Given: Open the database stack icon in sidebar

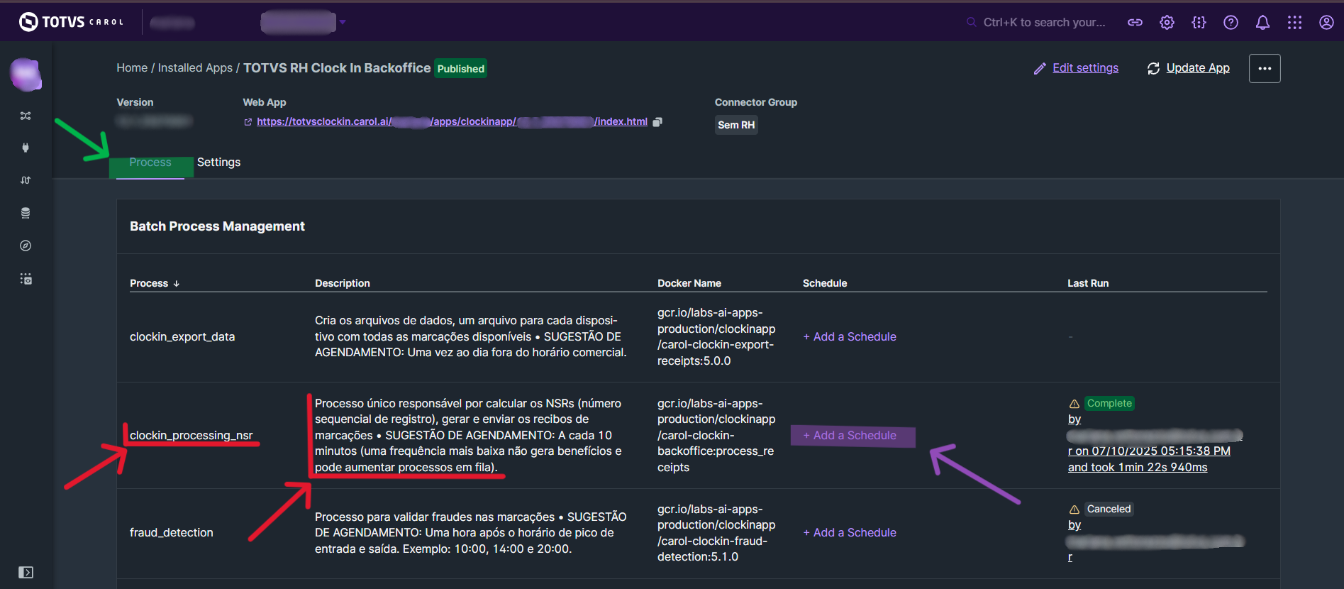Looking at the screenshot, I should (x=26, y=213).
